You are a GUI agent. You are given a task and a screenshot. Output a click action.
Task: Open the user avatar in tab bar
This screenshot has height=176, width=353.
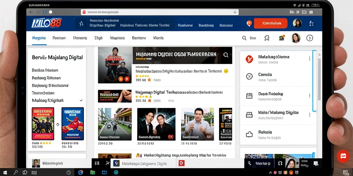295,38
